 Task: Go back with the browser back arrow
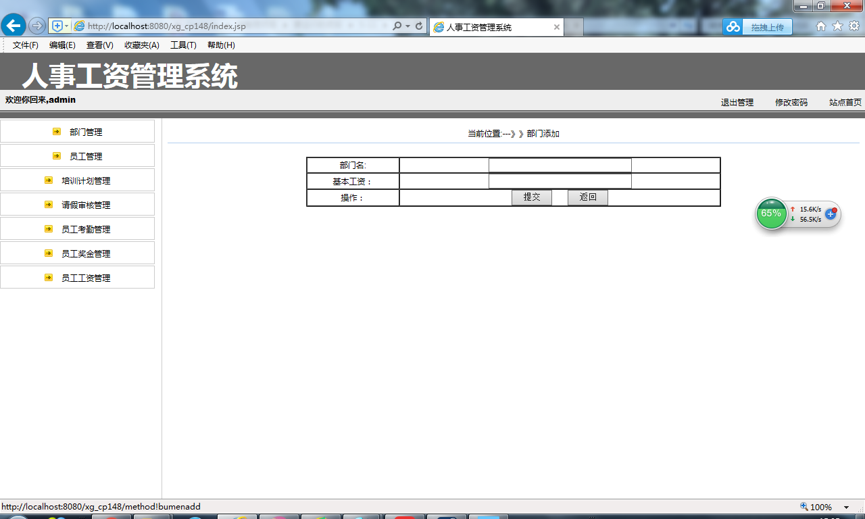click(x=14, y=26)
